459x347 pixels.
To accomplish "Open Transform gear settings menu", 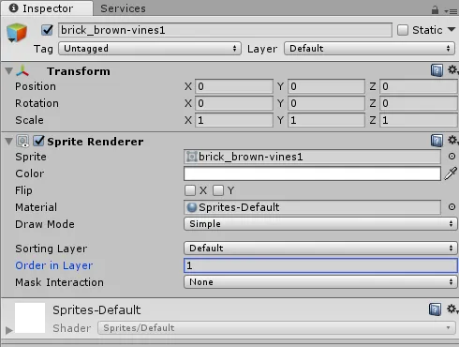I will pyautogui.click(x=452, y=69).
